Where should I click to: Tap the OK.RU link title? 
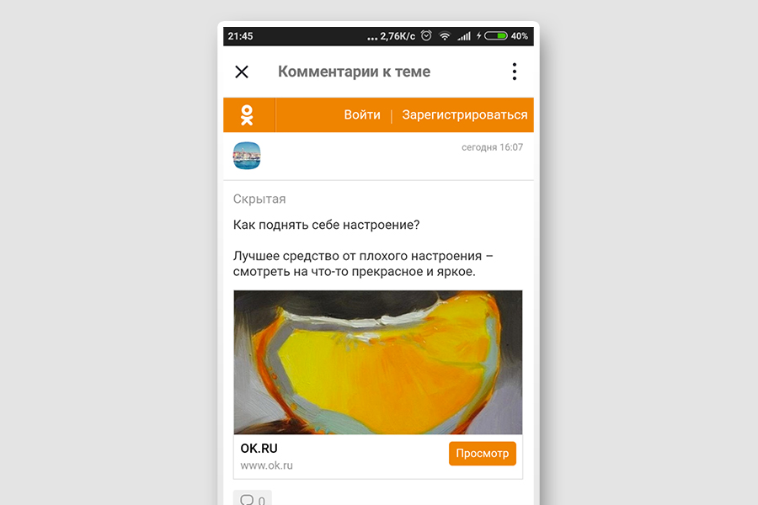[x=259, y=449]
